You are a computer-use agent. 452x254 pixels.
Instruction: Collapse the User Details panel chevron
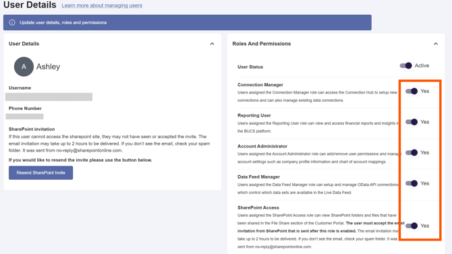tap(212, 44)
